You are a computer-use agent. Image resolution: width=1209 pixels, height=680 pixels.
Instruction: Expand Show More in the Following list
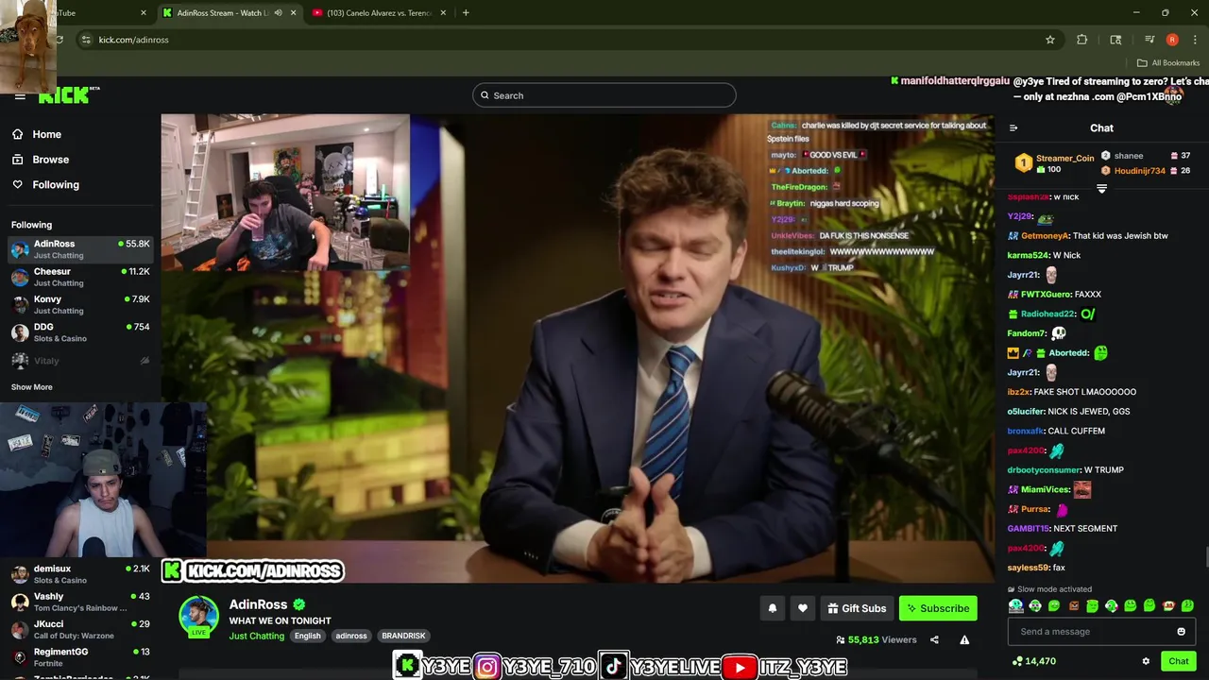pos(32,387)
